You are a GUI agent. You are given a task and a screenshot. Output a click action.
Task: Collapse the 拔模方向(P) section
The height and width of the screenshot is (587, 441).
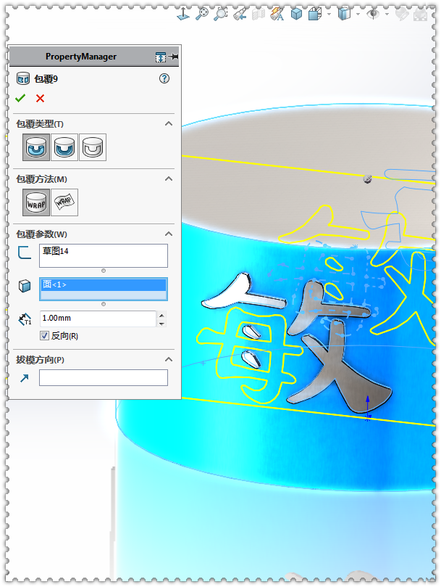169,359
